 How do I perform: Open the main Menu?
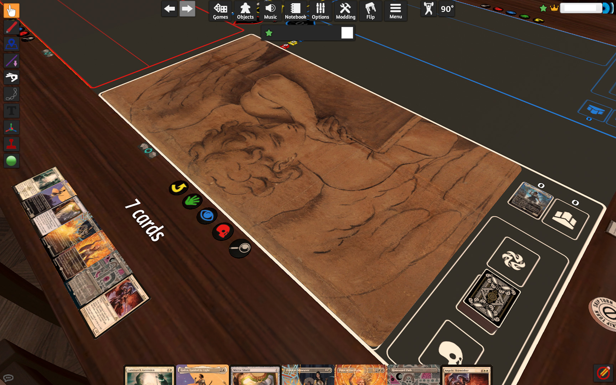tap(395, 11)
